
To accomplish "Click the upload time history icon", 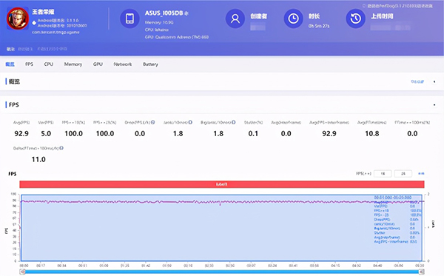I will (355, 18).
